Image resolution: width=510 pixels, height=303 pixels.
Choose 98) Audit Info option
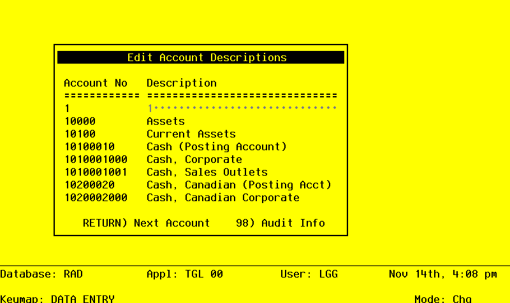click(x=280, y=223)
